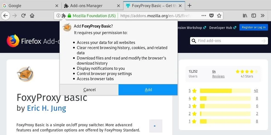271x135 pixels.
Task: Open the 40 five-star reviews count
Action: [256, 91]
